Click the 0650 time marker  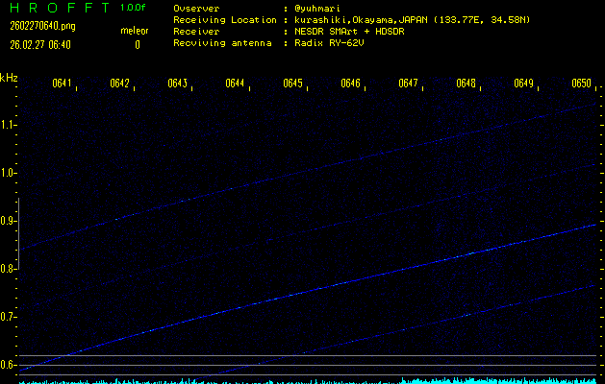tap(581, 84)
